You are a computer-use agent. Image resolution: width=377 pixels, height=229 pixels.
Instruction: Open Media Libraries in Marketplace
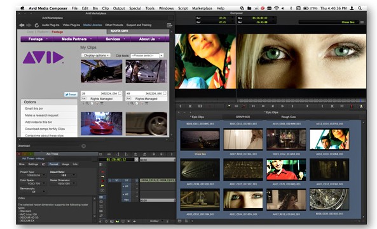coord(92,25)
